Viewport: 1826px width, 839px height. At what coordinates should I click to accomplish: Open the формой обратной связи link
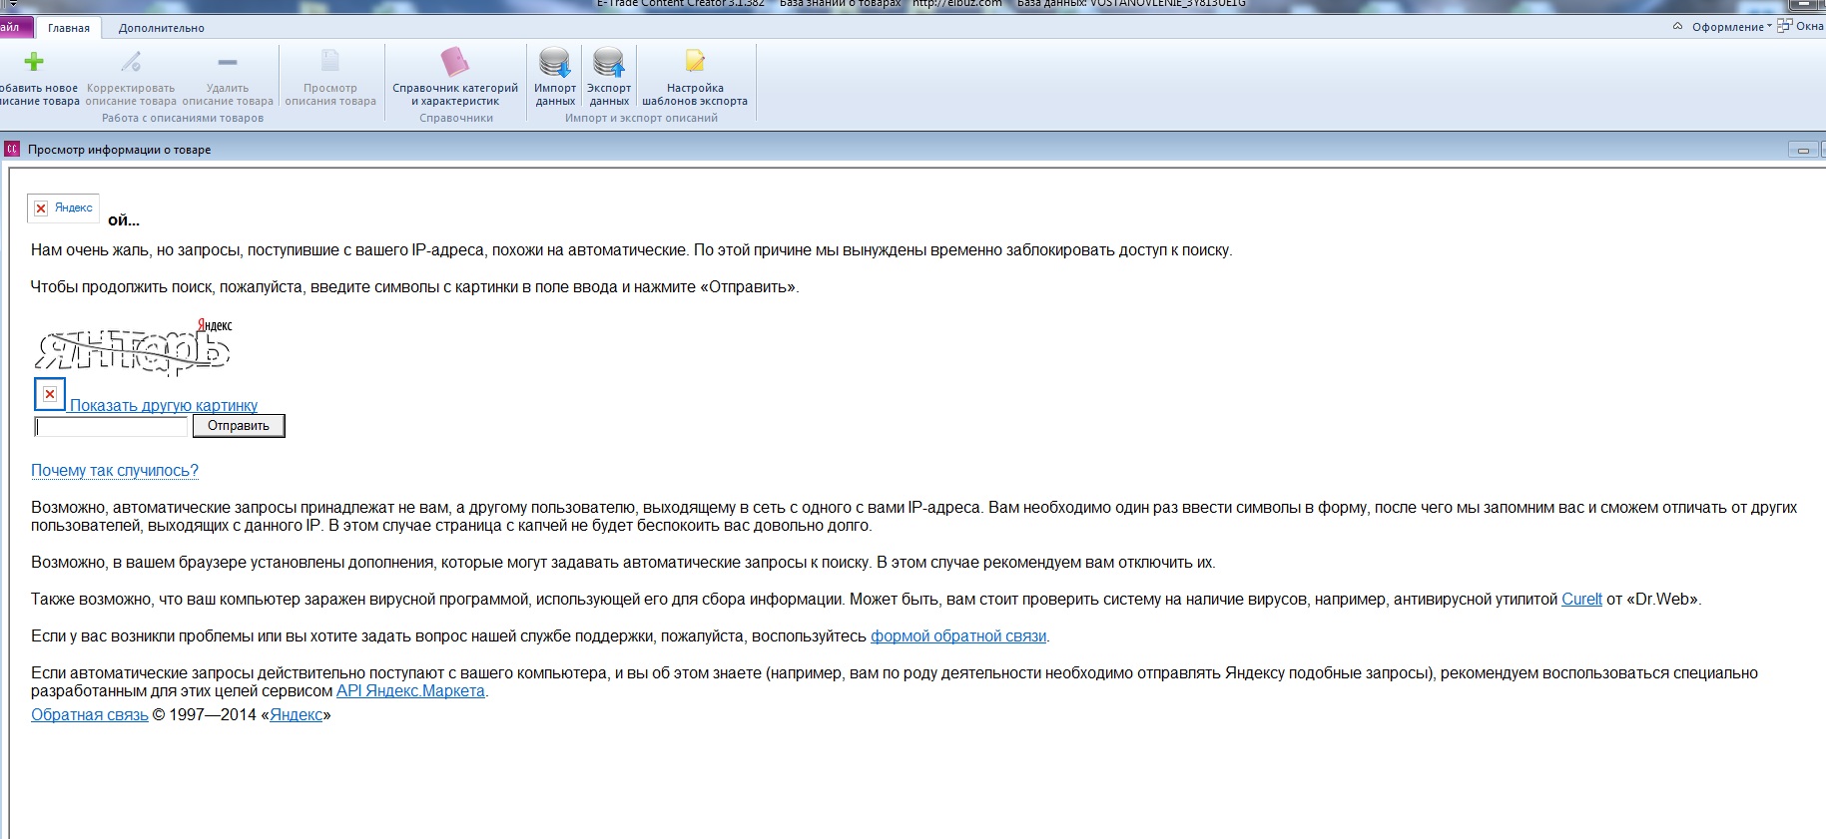coord(958,636)
